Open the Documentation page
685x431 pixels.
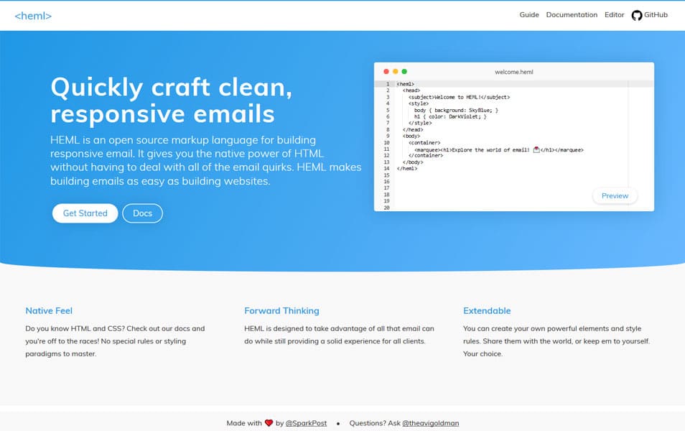[x=572, y=15]
